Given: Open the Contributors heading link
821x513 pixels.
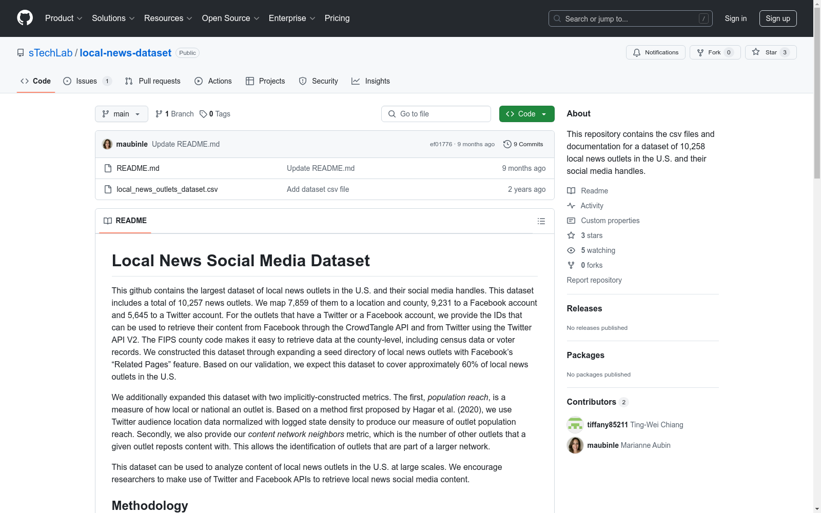Looking at the screenshot, I should tap(598, 402).
